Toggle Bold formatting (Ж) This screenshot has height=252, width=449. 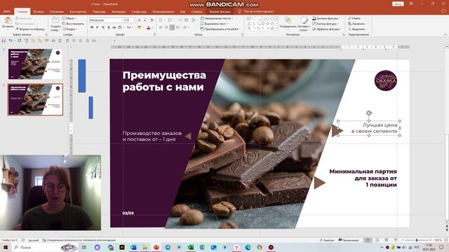pos(92,27)
